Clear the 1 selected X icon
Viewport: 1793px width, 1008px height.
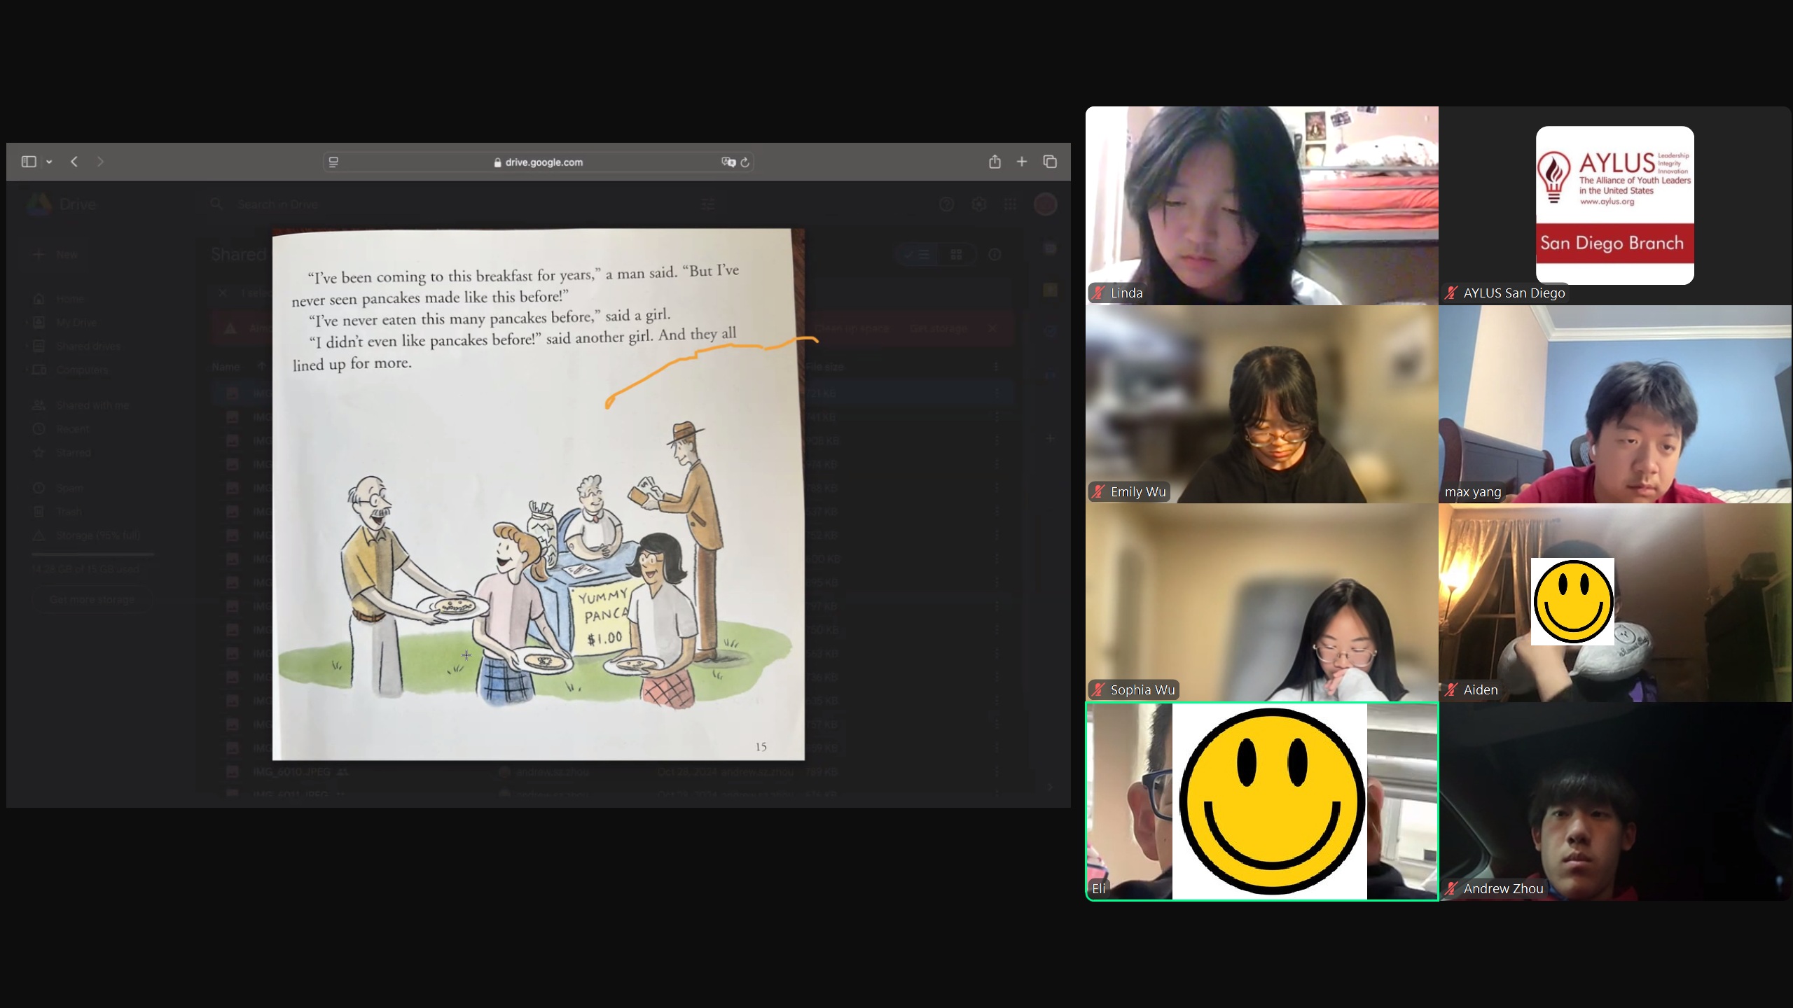223,293
